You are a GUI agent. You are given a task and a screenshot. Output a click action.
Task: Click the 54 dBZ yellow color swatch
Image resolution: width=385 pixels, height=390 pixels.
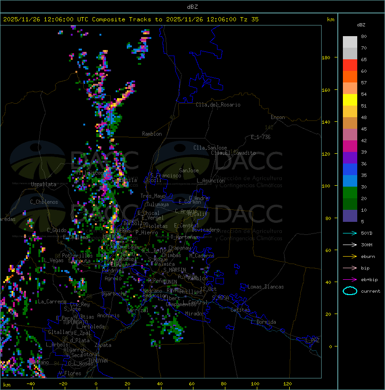point(350,100)
